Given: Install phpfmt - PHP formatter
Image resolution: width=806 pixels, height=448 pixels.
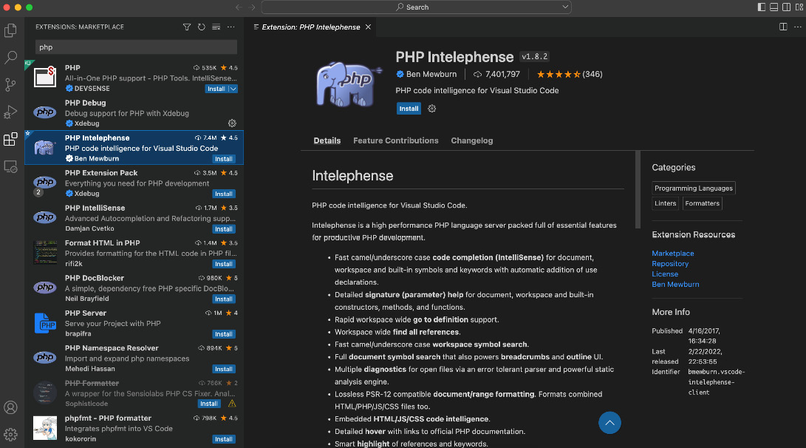Looking at the screenshot, I should [224, 439].
